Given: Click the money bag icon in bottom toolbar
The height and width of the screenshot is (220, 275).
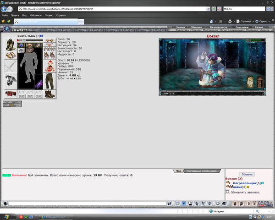Looking at the screenshot, I should tap(235, 203).
